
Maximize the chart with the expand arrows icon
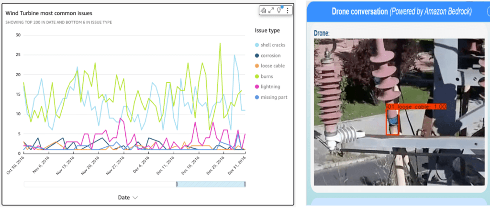[x=271, y=11]
